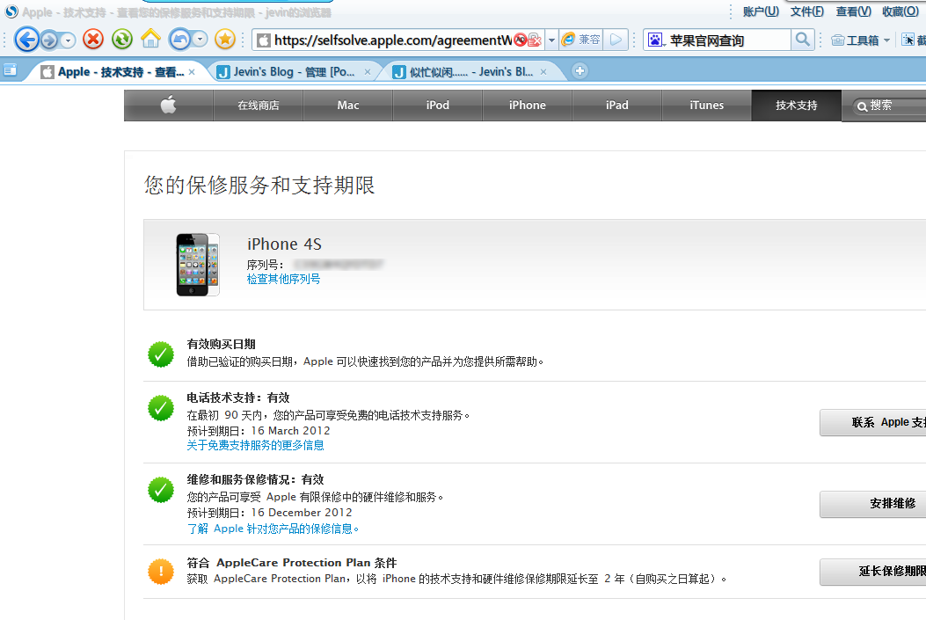Click the 联系 Apple 支持 button

click(873, 422)
